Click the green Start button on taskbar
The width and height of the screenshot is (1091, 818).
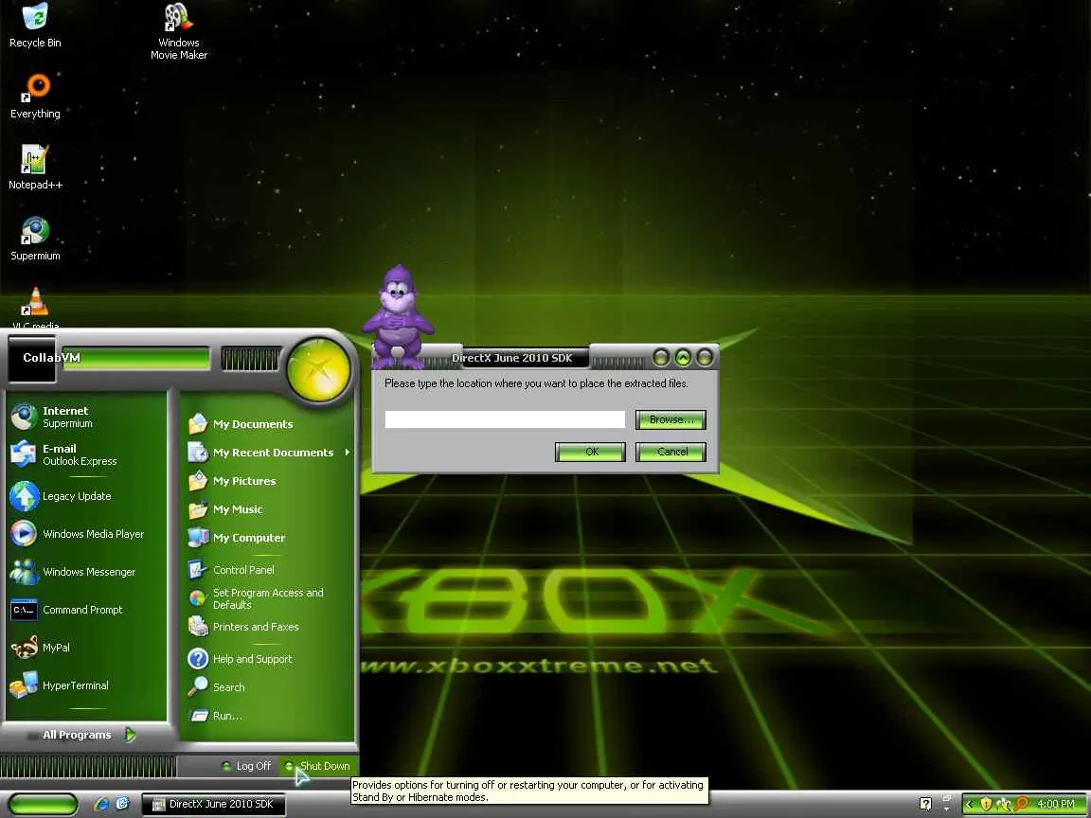pos(43,804)
